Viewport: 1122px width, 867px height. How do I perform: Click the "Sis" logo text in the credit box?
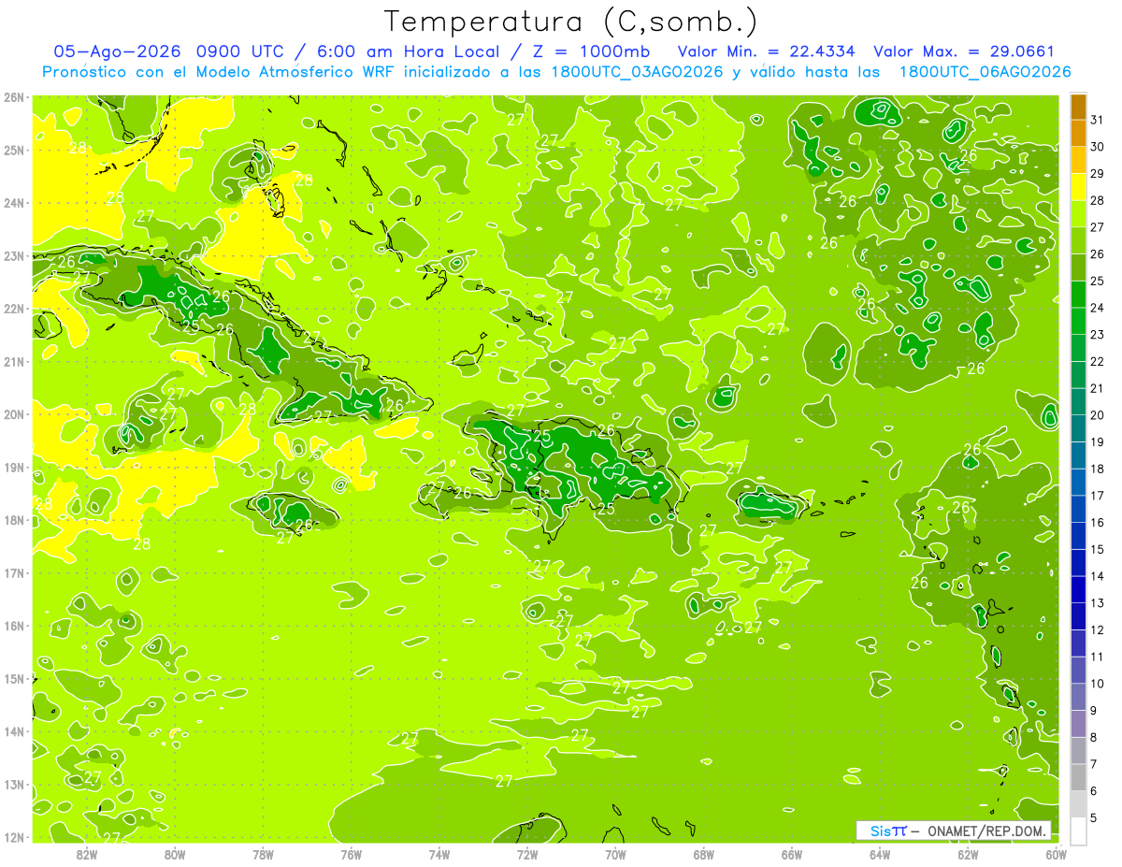879,831
